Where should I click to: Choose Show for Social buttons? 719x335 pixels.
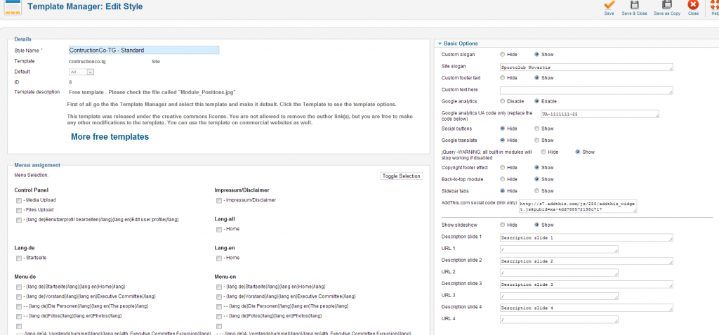click(537, 129)
